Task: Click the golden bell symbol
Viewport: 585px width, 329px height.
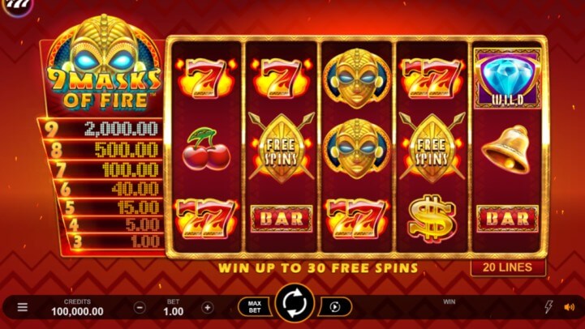Action: click(506, 149)
